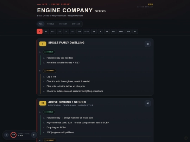This screenshot has height=142, width=190.
Task: Select the ALL filter tab
Action: pos(41,24)
